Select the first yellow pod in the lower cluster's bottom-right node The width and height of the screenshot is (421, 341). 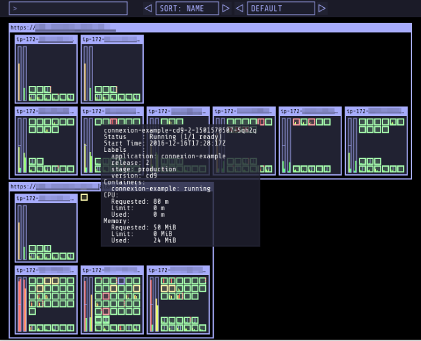coord(164,288)
